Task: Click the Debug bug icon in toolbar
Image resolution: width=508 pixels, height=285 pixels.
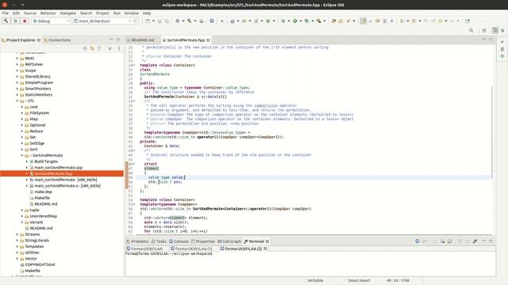Action: (283, 21)
